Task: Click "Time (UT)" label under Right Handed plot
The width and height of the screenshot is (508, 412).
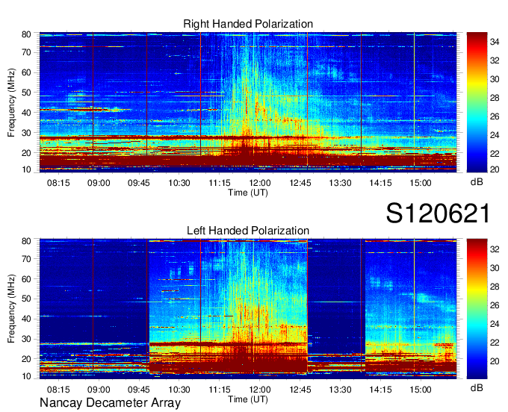Action: tap(248, 193)
